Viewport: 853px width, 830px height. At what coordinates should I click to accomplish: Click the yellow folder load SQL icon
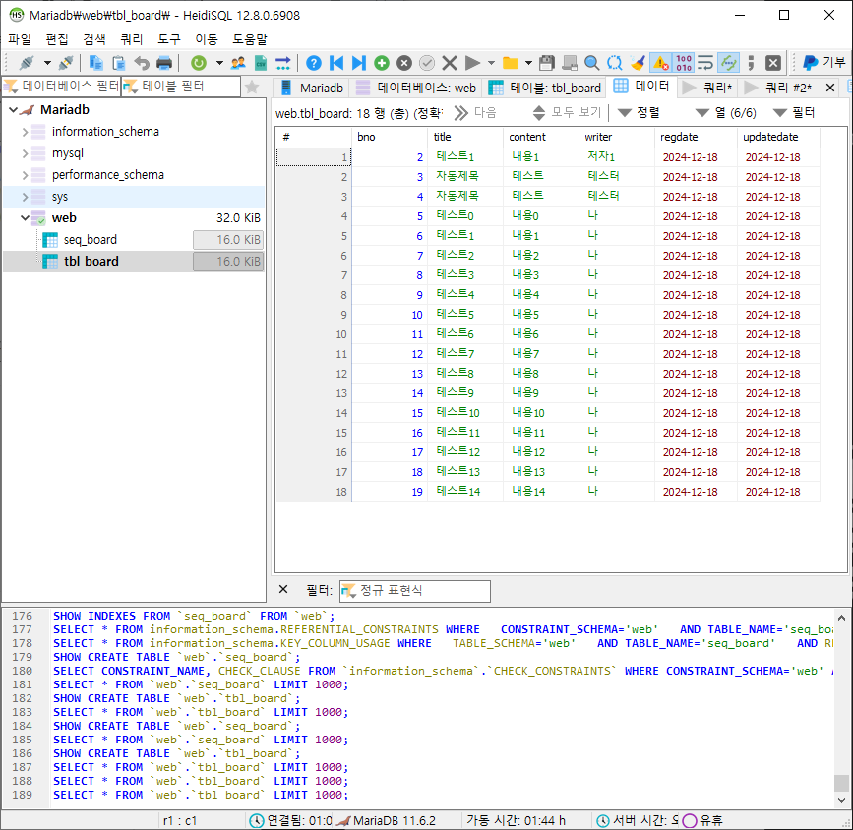(511, 63)
